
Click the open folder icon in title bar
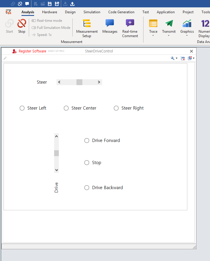[x=43, y=4]
